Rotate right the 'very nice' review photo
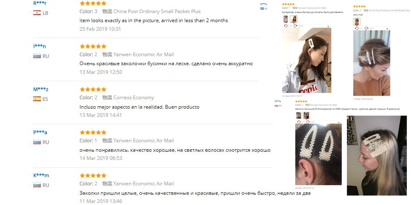The image size is (411, 205). pyautogui.click(x=369, y=28)
